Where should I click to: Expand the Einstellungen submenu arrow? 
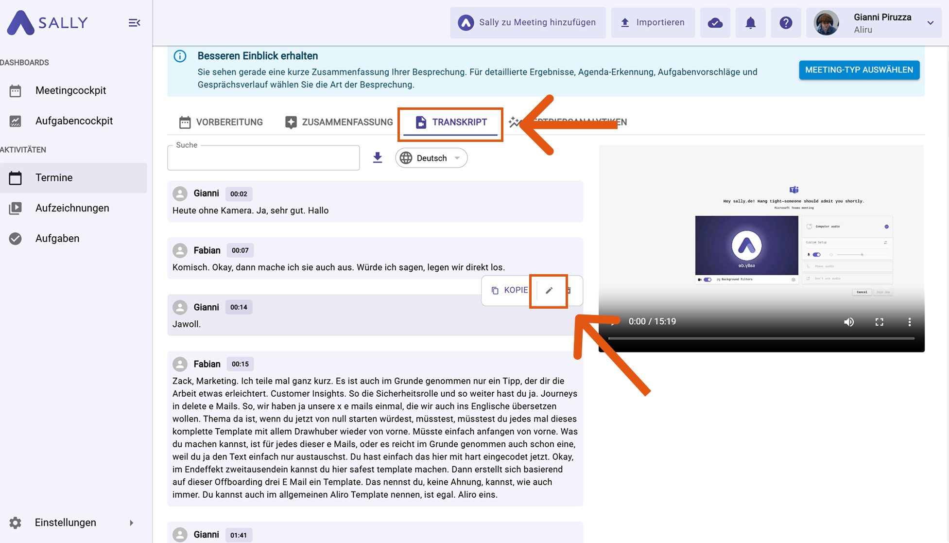(131, 523)
